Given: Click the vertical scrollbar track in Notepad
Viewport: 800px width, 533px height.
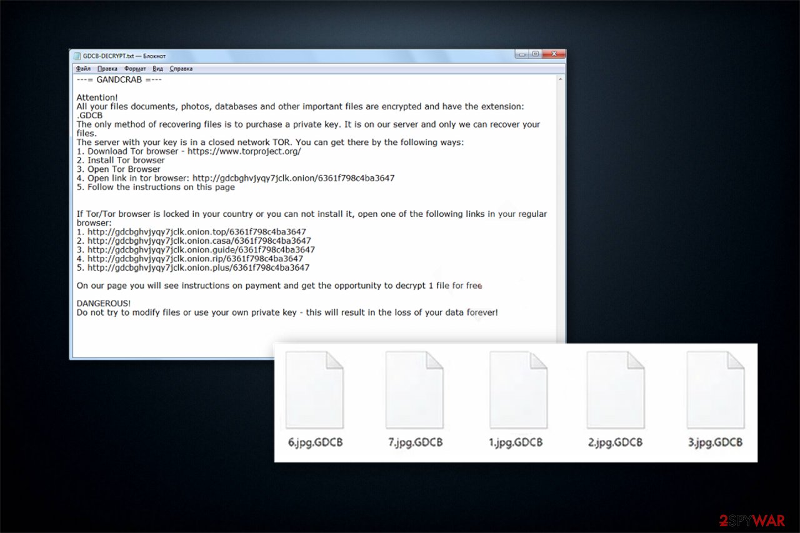Looking at the screenshot, I should click(x=561, y=212).
